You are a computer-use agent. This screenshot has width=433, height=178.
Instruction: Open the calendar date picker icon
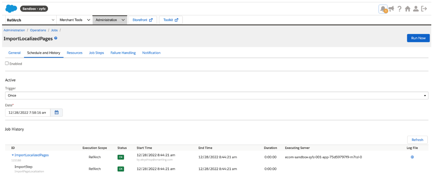pyautogui.click(x=57, y=112)
